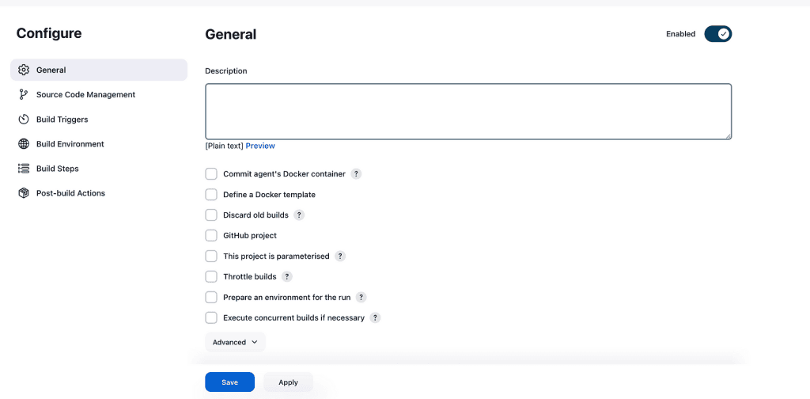Check the Discard old builds checkbox

coord(210,215)
